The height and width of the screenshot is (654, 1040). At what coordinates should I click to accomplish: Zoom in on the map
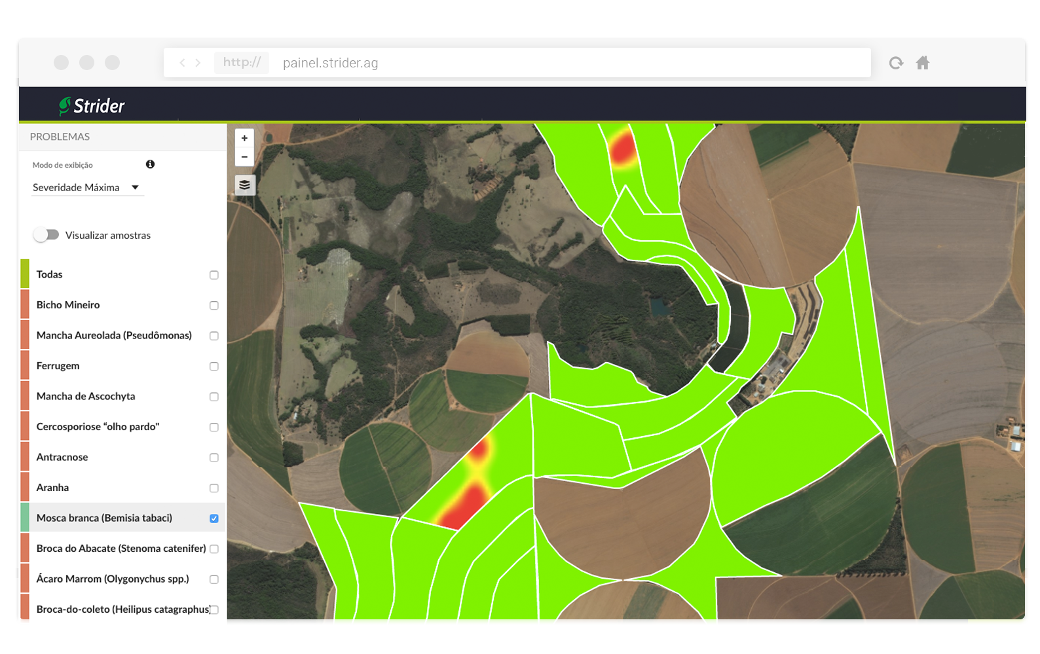pos(244,138)
